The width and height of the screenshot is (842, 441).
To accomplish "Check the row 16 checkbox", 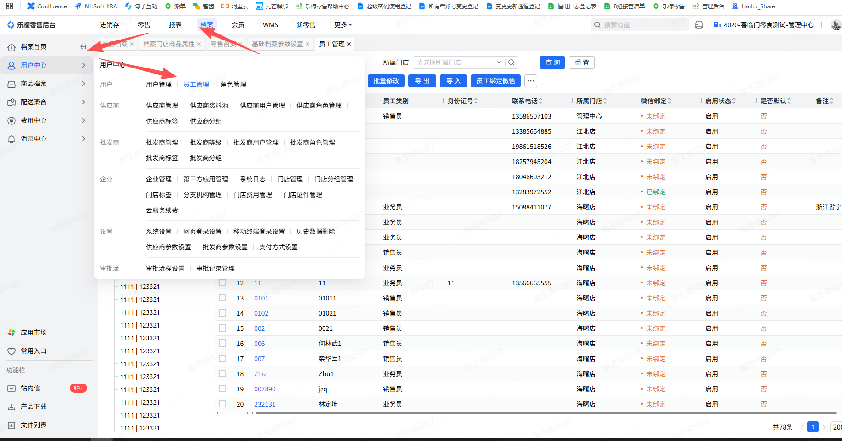I will (x=222, y=343).
